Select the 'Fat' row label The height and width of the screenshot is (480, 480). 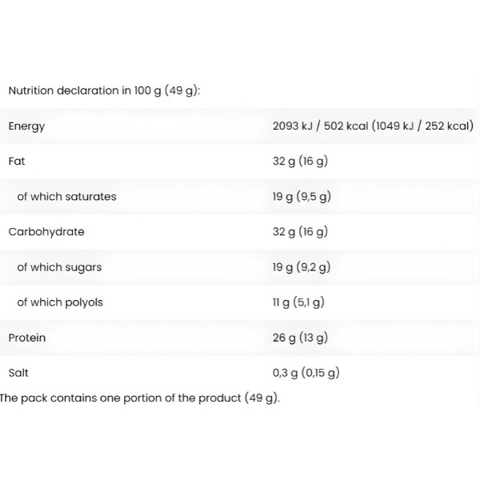17,161
